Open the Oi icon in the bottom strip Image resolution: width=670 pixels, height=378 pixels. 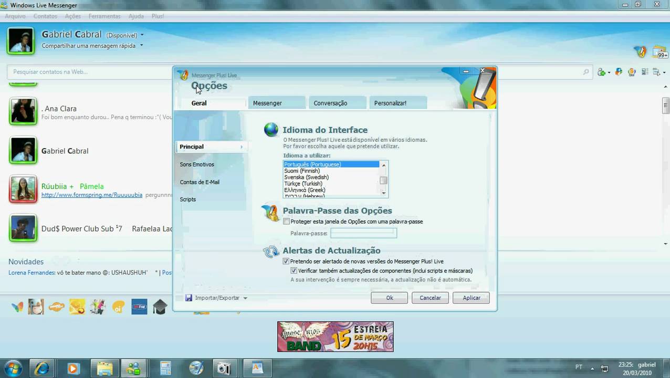coord(119,307)
